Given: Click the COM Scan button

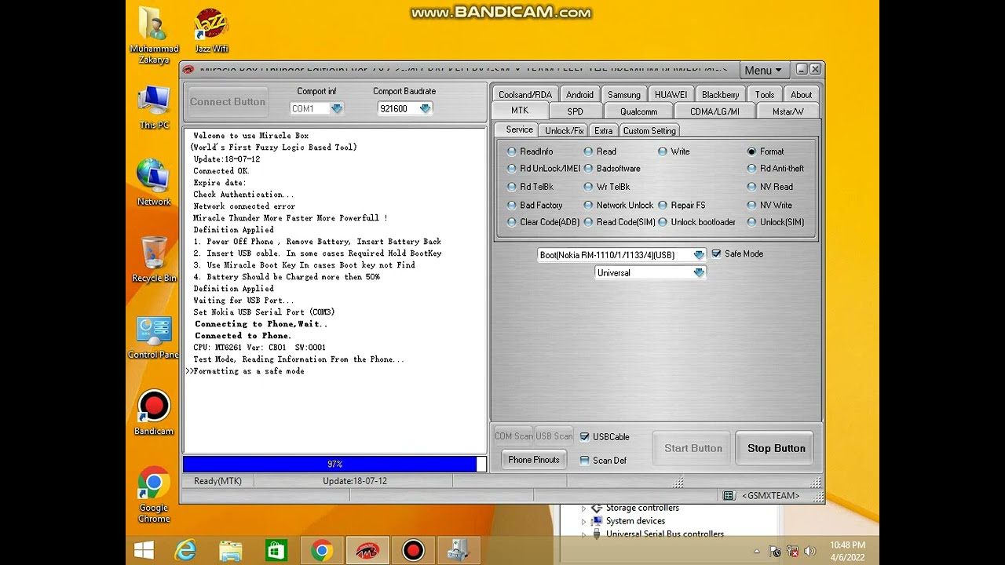Looking at the screenshot, I should (513, 436).
